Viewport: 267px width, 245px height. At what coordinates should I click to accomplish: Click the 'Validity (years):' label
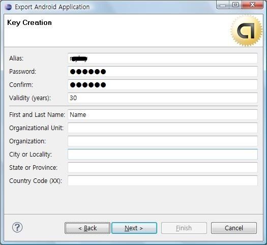point(30,98)
